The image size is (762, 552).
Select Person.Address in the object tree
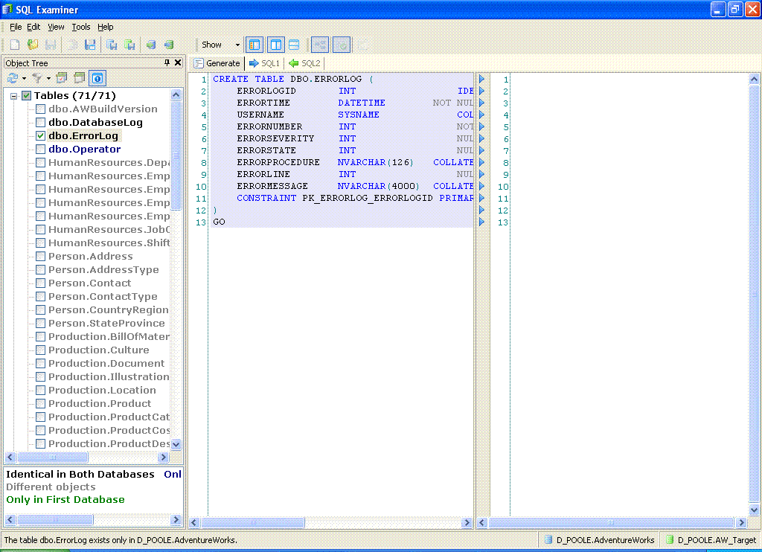(x=90, y=257)
